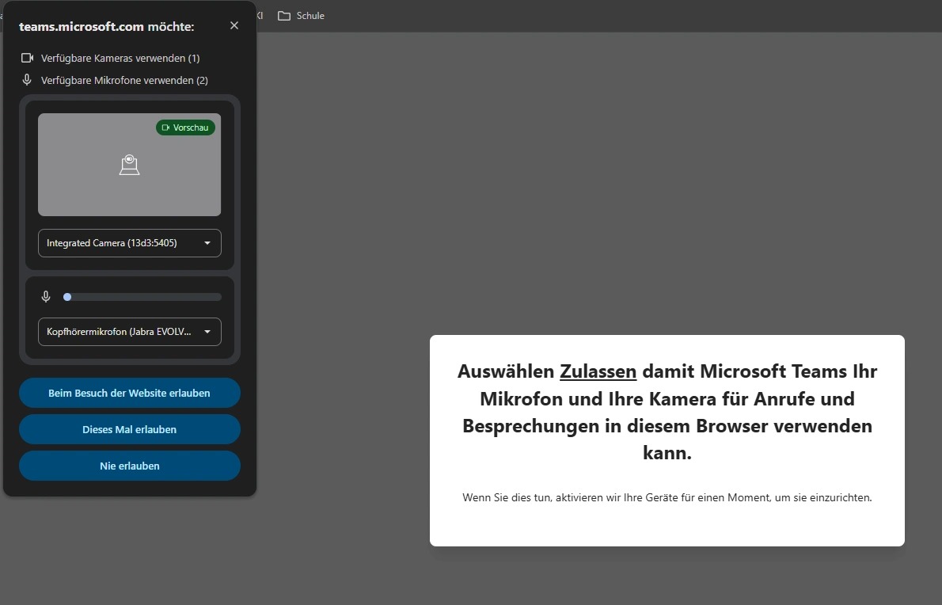Screen dimensions: 942x605
Task: Click 'Dieses Mal erlauben' button
Action: coord(130,429)
